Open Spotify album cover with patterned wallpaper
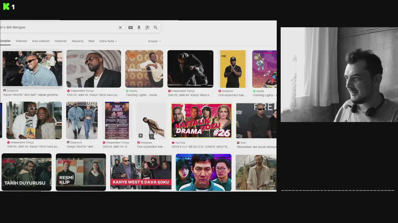Viewport: 398px width, 223px height. [144, 69]
